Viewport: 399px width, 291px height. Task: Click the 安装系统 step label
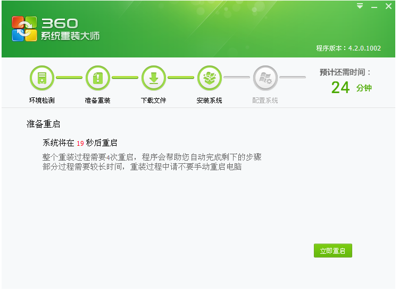coord(209,101)
